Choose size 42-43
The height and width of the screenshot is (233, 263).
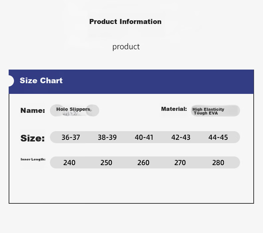pyautogui.click(x=181, y=137)
